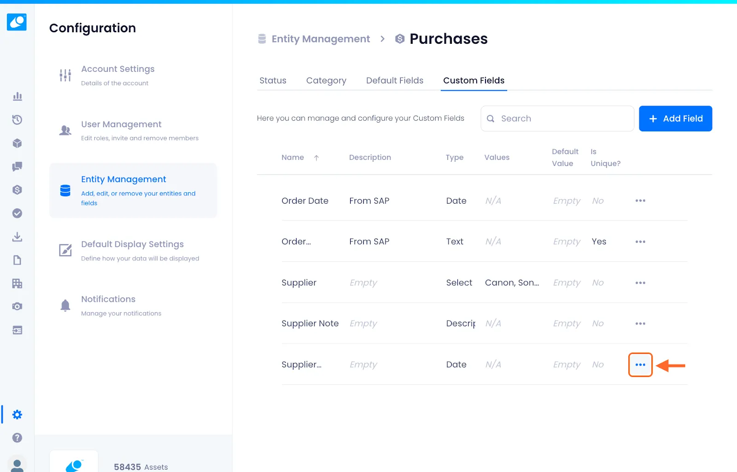Switch to the Status tab
This screenshot has width=737, height=472.
273,81
